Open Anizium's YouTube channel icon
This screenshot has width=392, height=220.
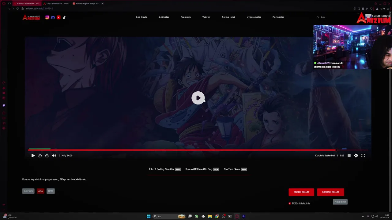click(x=58, y=17)
